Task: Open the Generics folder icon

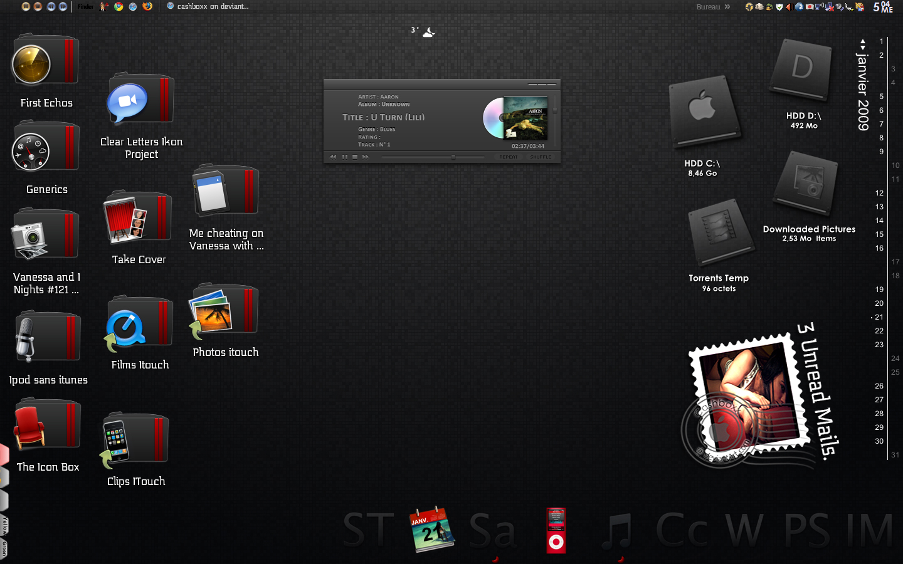Action: [x=45, y=146]
